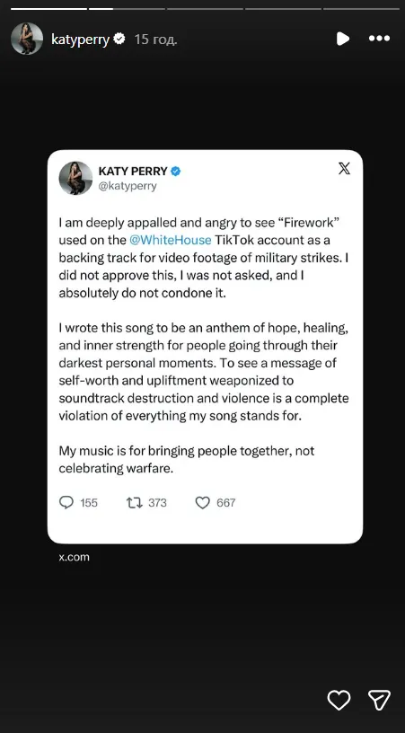This screenshot has width=405, height=733.
Task: Click the play button in the story header
Action: (343, 39)
